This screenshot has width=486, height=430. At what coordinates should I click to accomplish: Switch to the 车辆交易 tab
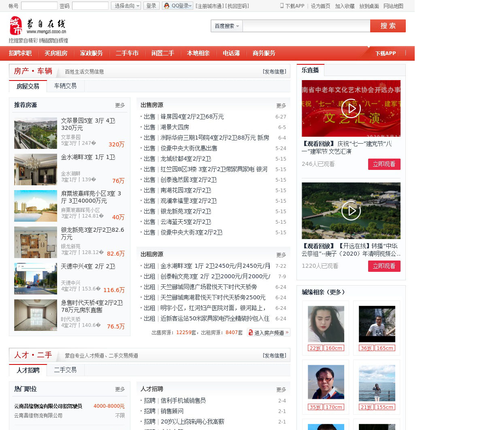coord(66,86)
